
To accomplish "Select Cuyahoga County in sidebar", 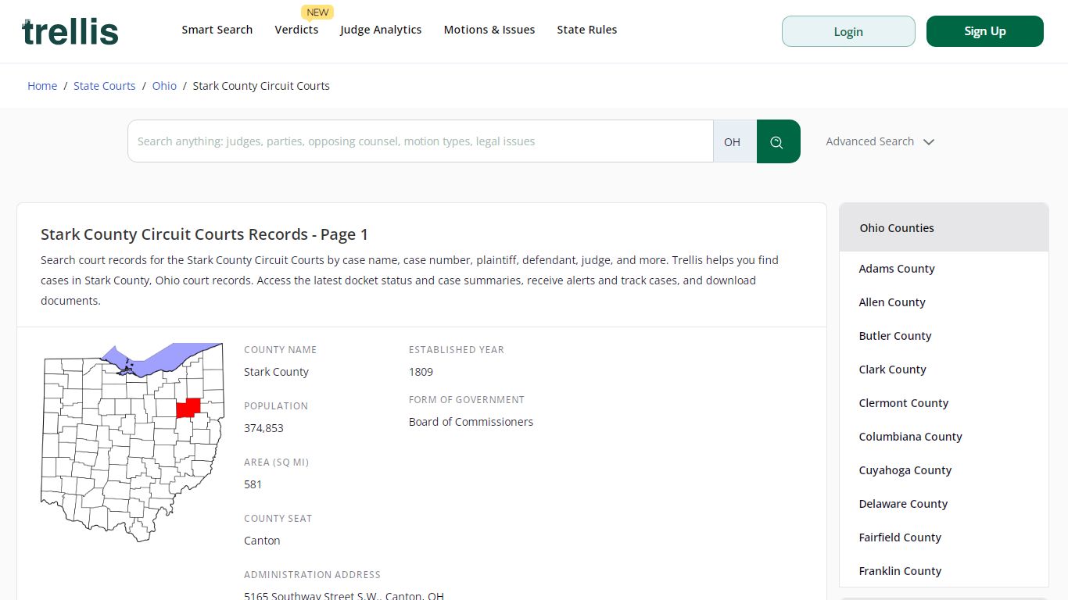I will pyautogui.click(x=905, y=470).
